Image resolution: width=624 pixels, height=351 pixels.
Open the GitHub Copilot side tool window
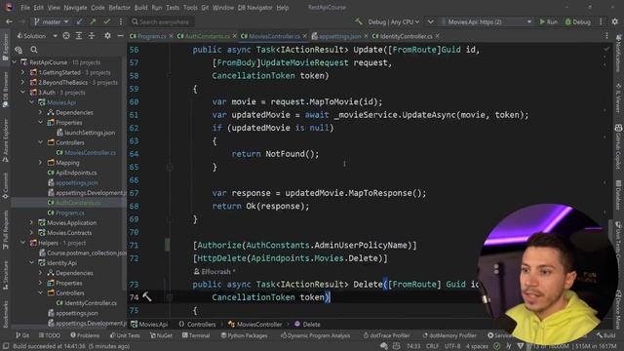point(618,145)
